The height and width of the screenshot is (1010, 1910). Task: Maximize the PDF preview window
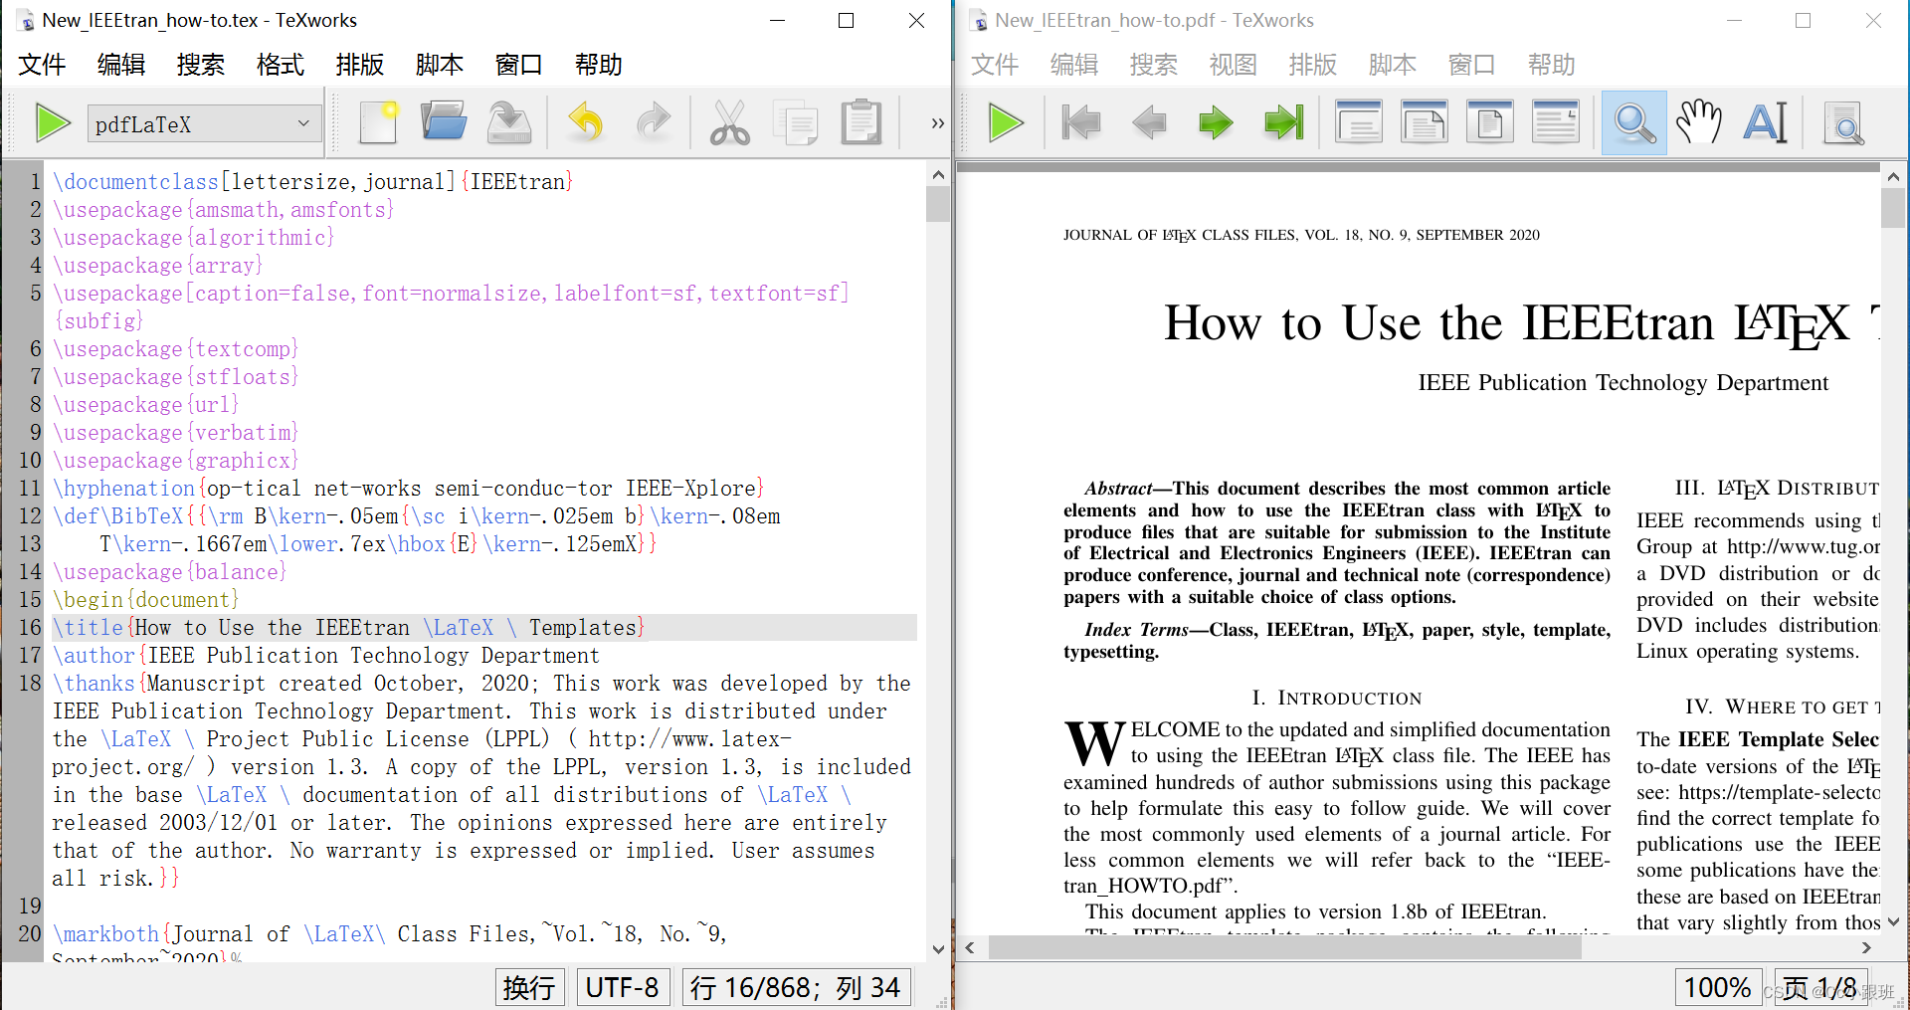[1803, 20]
